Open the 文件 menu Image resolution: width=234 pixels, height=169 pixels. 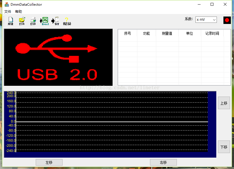click(x=8, y=11)
